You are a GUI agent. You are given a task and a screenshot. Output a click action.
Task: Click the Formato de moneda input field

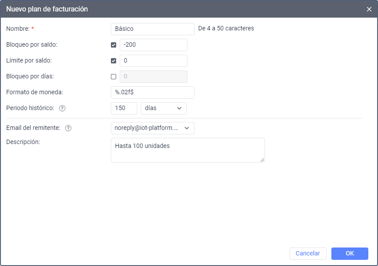(x=152, y=92)
